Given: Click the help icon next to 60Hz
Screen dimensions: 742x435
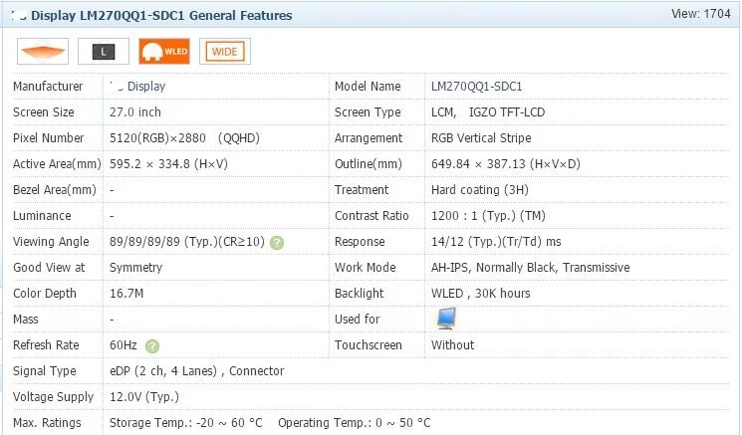Looking at the screenshot, I should (x=152, y=346).
